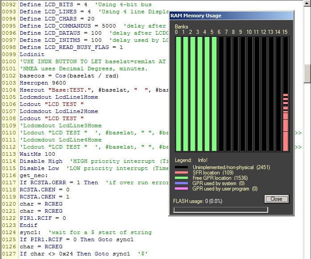Image resolution: width=311 pixels, height=259 pixels.
Task: Click 'Disable Low' on line 0115
Action: pyautogui.click(x=39, y=168)
